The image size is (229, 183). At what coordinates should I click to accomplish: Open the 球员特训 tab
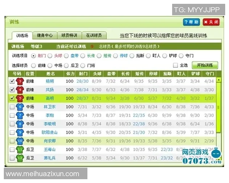69,35
